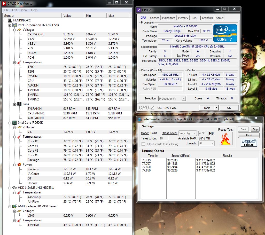Collapse the Fans section
This screenshot has width=265, height=235.
(14, 104)
